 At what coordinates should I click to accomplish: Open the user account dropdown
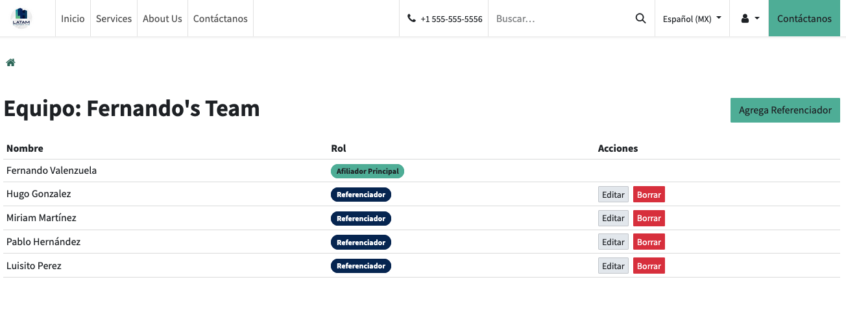[x=749, y=19]
